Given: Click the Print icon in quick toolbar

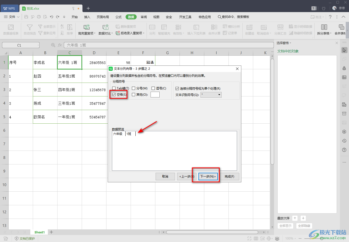Looking at the screenshot, I should (x=39, y=17).
